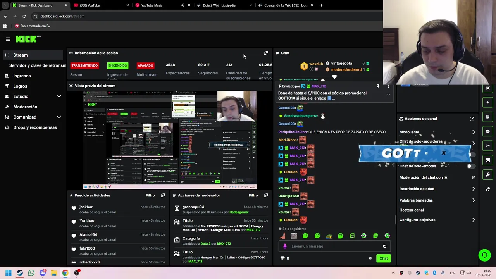Show hidden system tray icons
This screenshot has height=279, width=496.
pos(393,273)
